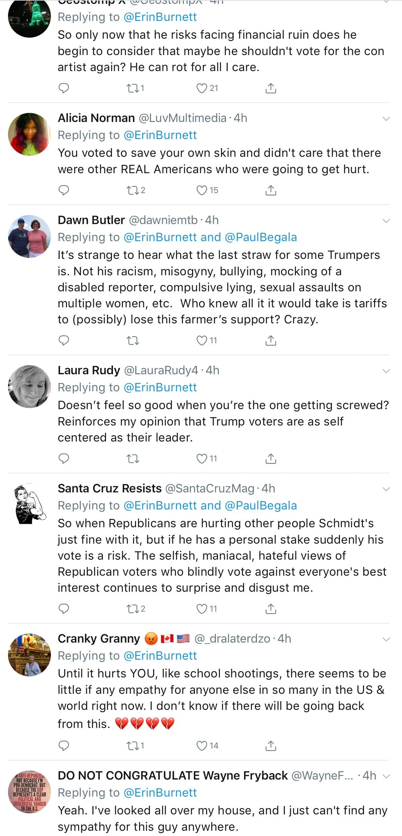Expand menu chevron on Dawn Butler's tweet
The height and width of the screenshot is (836, 402).
[x=386, y=221]
